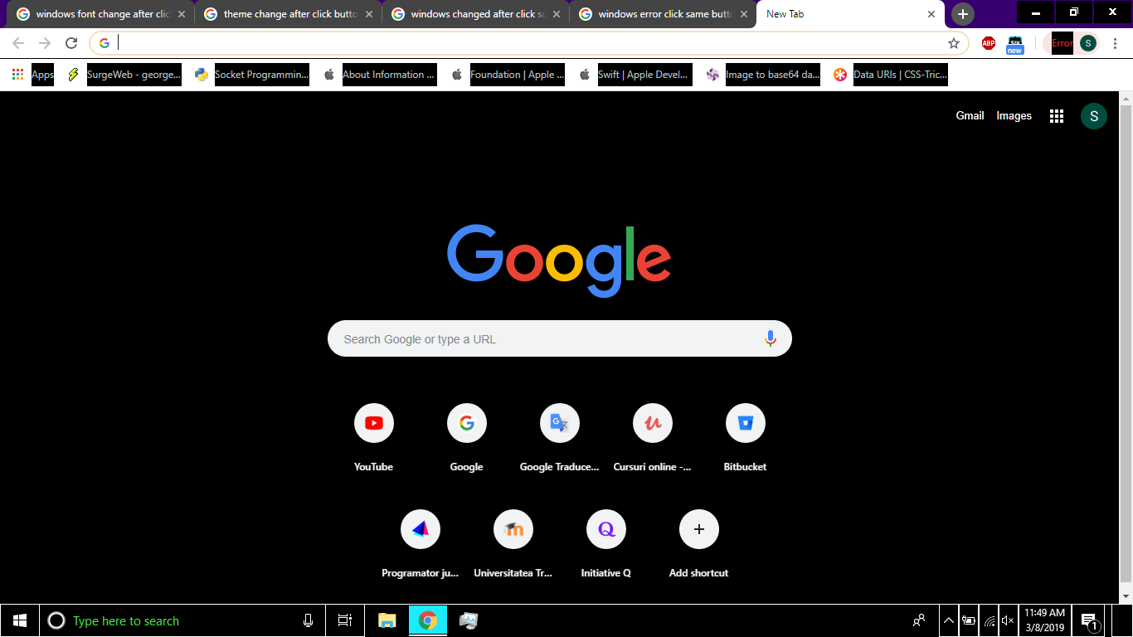1133x637 pixels.
Task: Click the red Error indicator in toolbar
Action: pyautogui.click(x=1062, y=43)
